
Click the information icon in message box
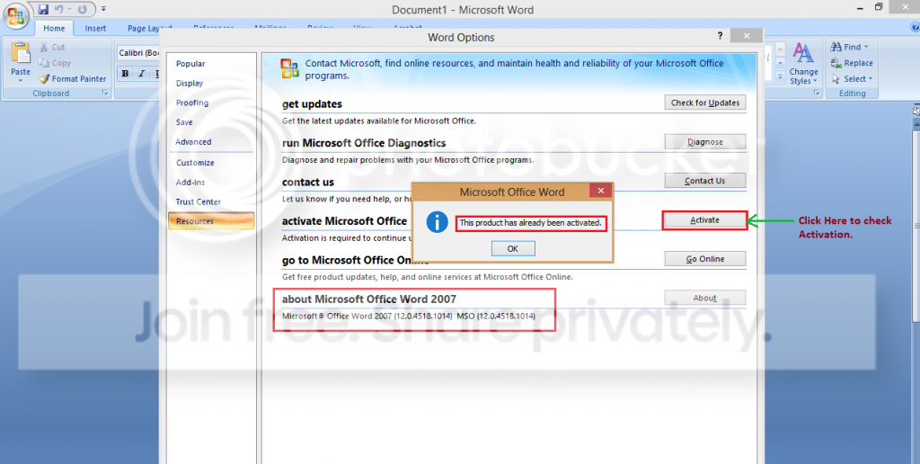(x=438, y=223)
